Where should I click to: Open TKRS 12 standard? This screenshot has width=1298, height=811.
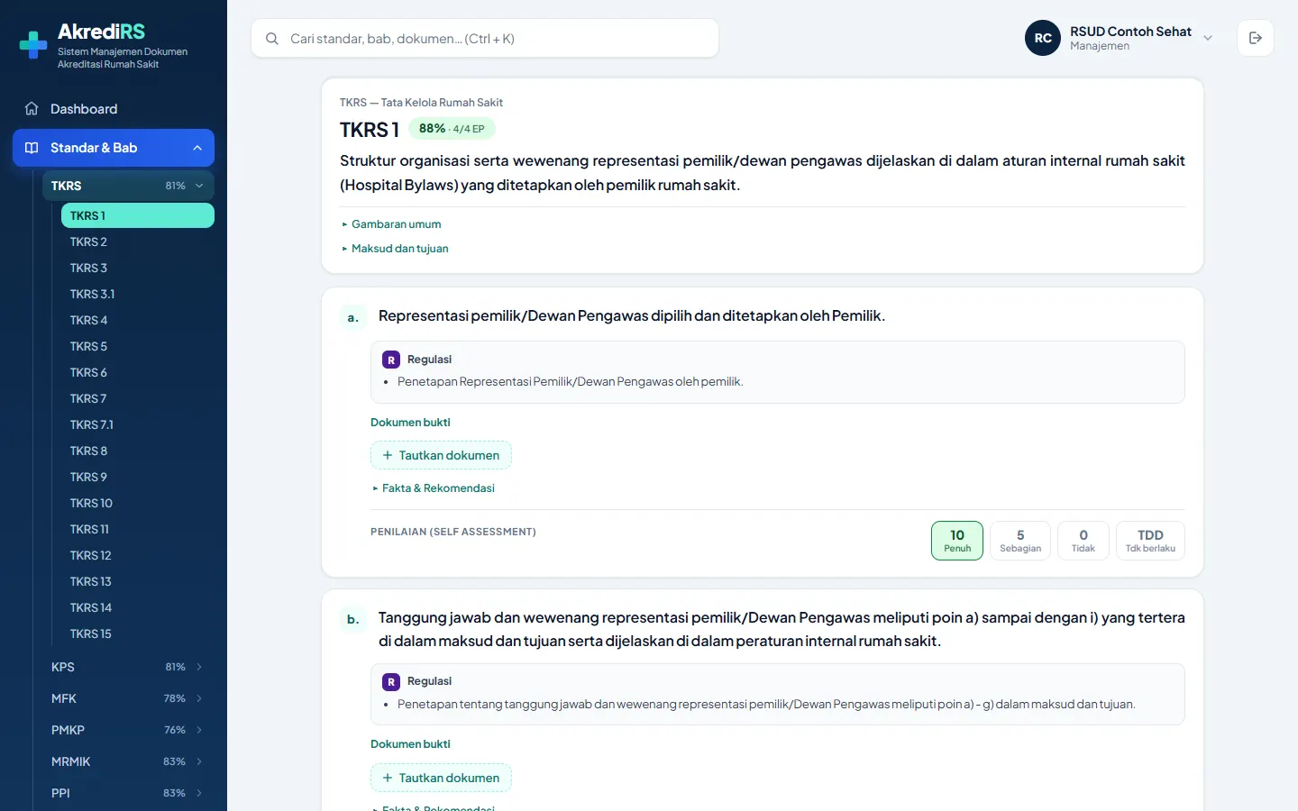point(138,555)
